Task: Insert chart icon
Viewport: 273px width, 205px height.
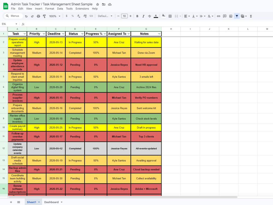Action: point(231,16)
